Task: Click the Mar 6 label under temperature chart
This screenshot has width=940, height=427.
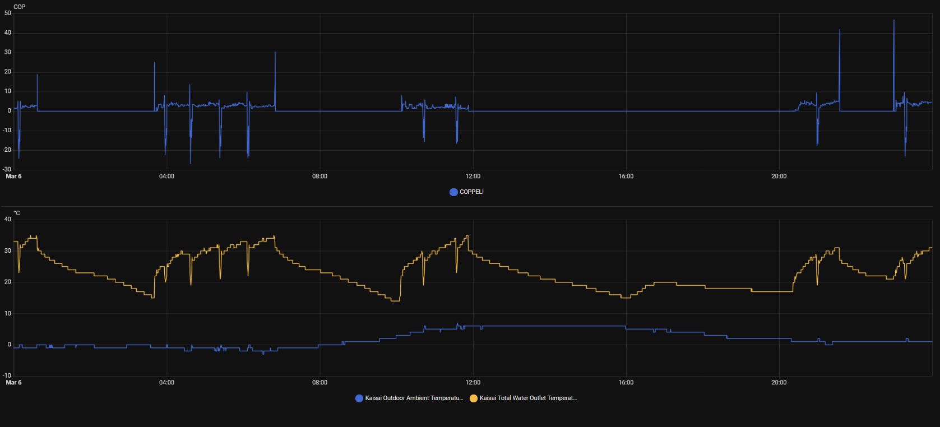Action: click(13, 383)
